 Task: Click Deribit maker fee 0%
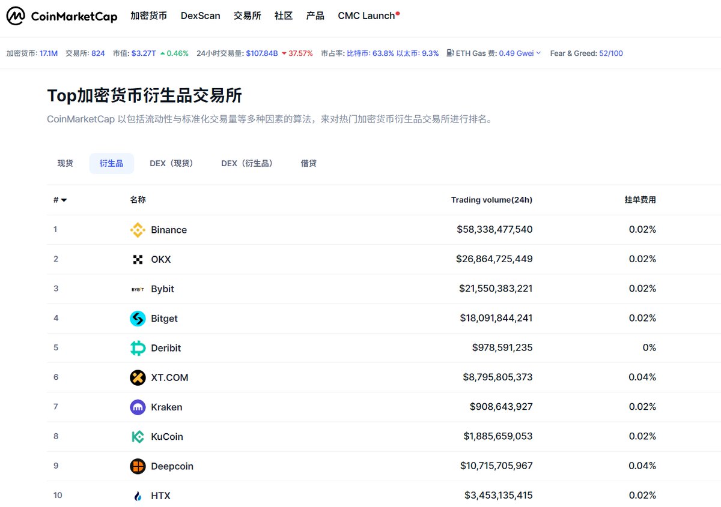point(649,348)
